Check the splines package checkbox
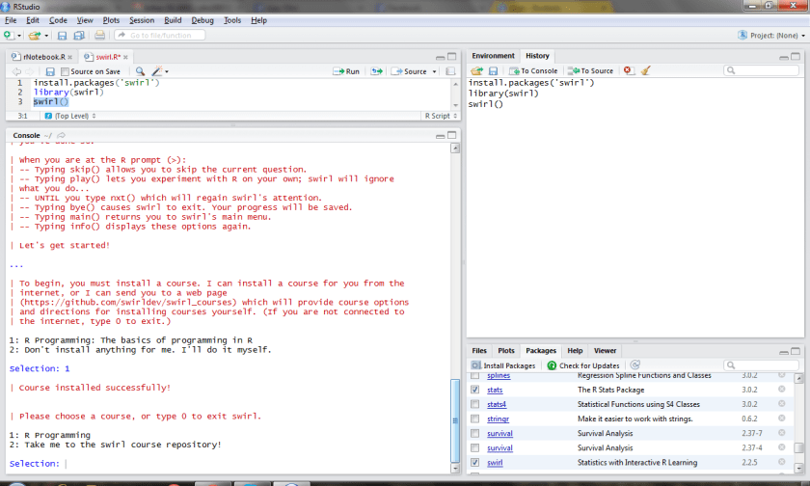This screenshot has width=810, height=486. click(x=475, y=375)
